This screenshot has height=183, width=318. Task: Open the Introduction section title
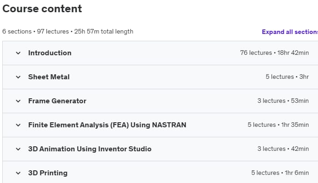tap(50, 53)
